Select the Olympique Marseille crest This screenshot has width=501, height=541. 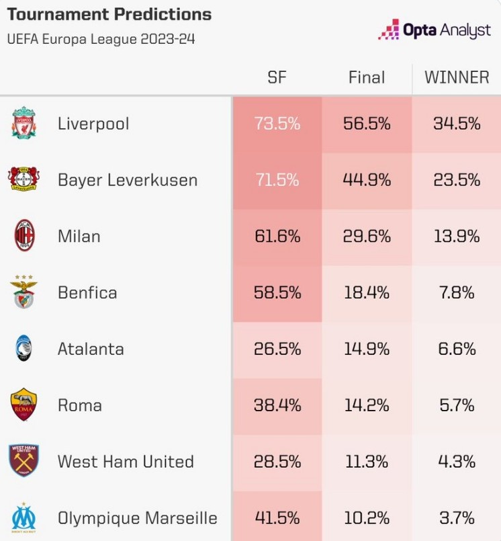tap(24, 517)
